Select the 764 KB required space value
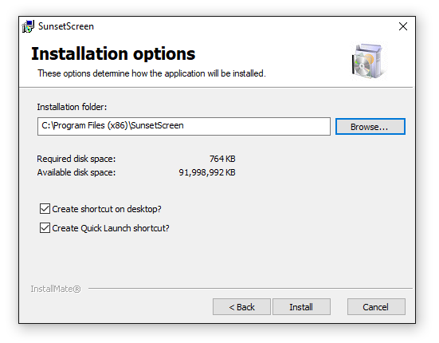Screen dimensions: 439x343 [222, 159]
